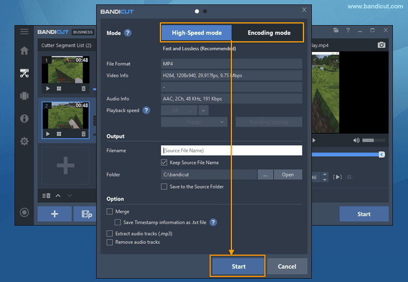
Task: Click the File Format MP4 field
Action: click(231, 64)
